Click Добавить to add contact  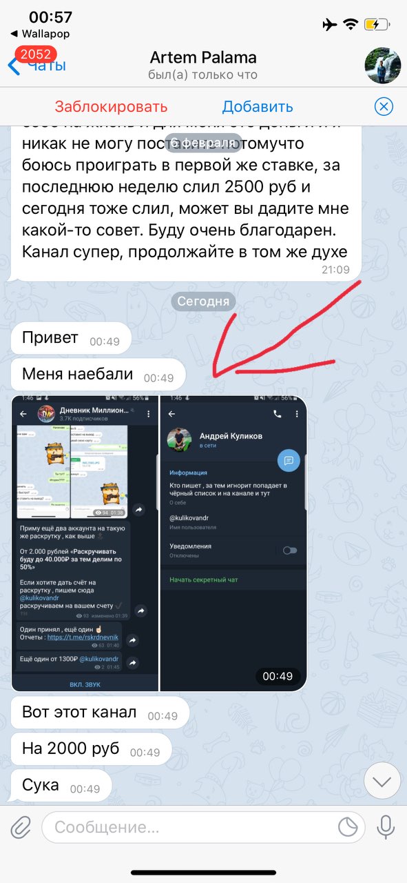(x=258, y=107)
